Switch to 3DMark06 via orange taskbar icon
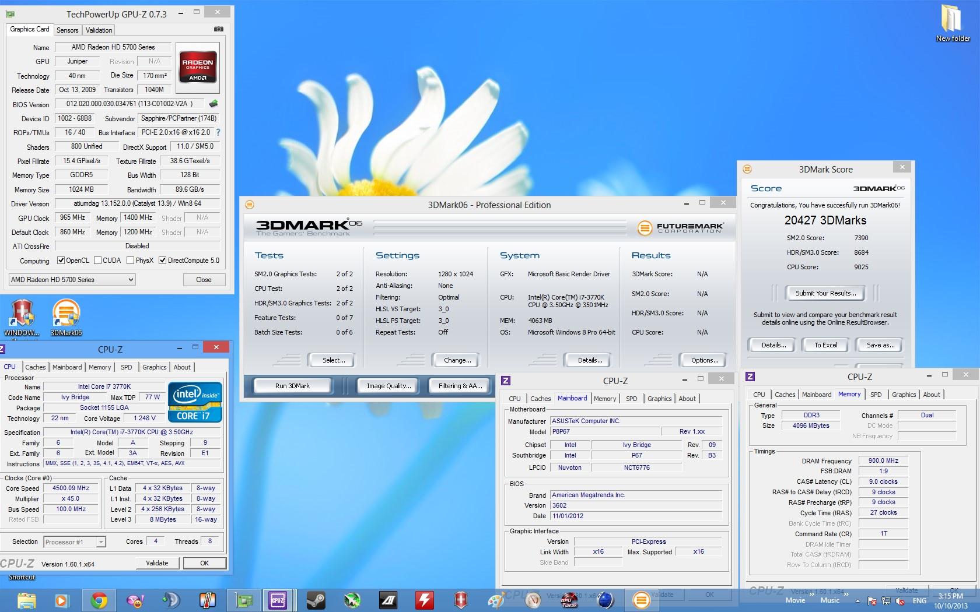This screenshot has width=980, height=612. [640, 600]
